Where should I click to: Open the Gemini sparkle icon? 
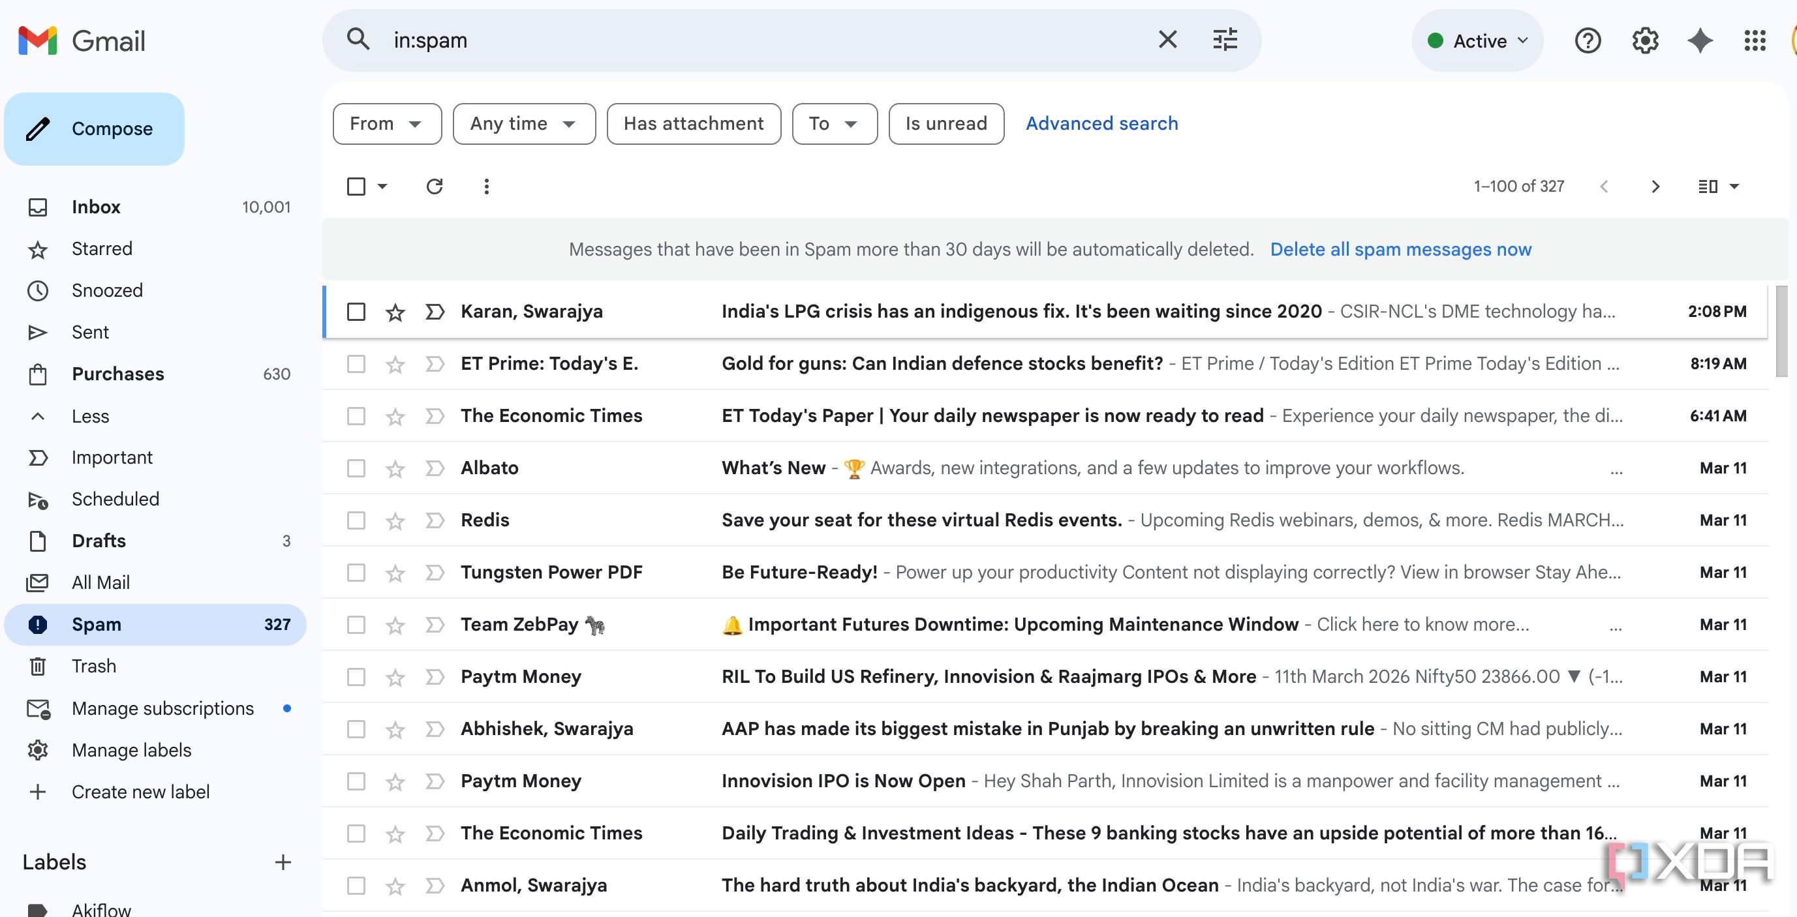[x=1699, y=40]
